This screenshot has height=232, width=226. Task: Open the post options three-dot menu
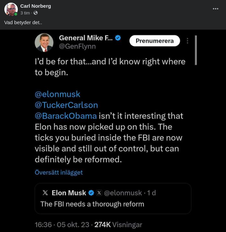pyautogui.click(x=216, y=9)
